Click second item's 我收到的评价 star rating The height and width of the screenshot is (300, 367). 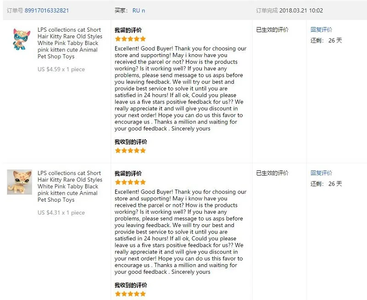pos(130,294)
